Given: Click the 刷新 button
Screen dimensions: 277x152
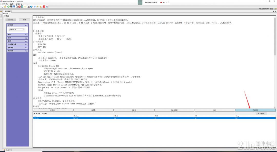Looking at the screenshot, I should click(24, 20).
